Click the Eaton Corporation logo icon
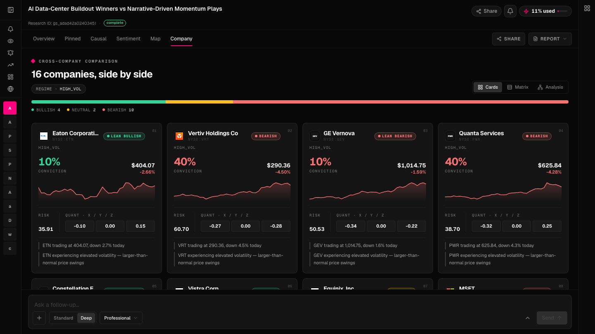 click(44, 136)
